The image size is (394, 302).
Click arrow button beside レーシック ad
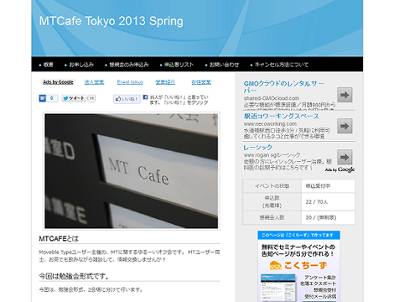click(x=345, y=157)
